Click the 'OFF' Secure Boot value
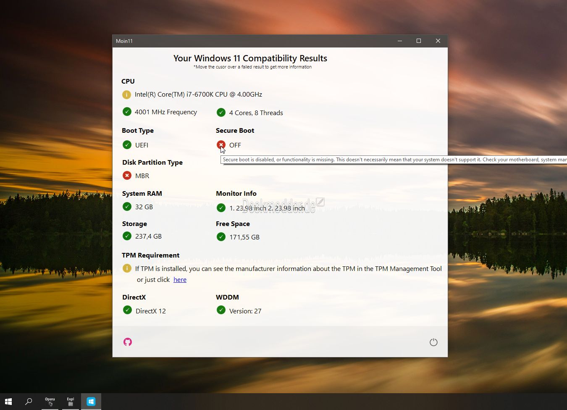The width and height of the screenshot is (567, 410). (235, 145)
